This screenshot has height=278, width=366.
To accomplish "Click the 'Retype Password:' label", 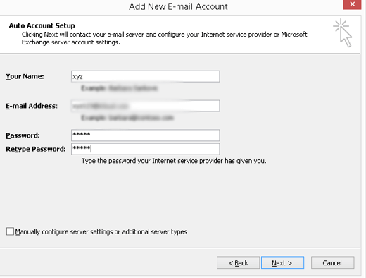I will point(36,149).
